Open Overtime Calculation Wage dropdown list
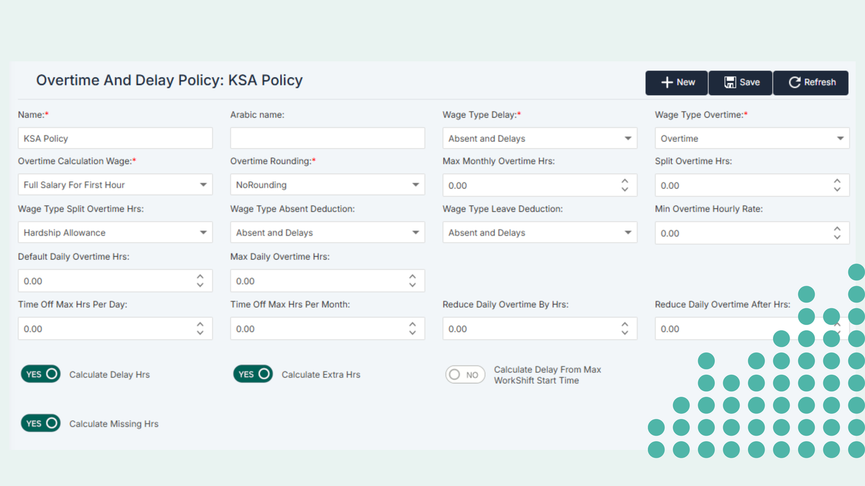865x486 pixels. tap(115, 185)
